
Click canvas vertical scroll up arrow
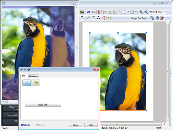pos(168,23)
